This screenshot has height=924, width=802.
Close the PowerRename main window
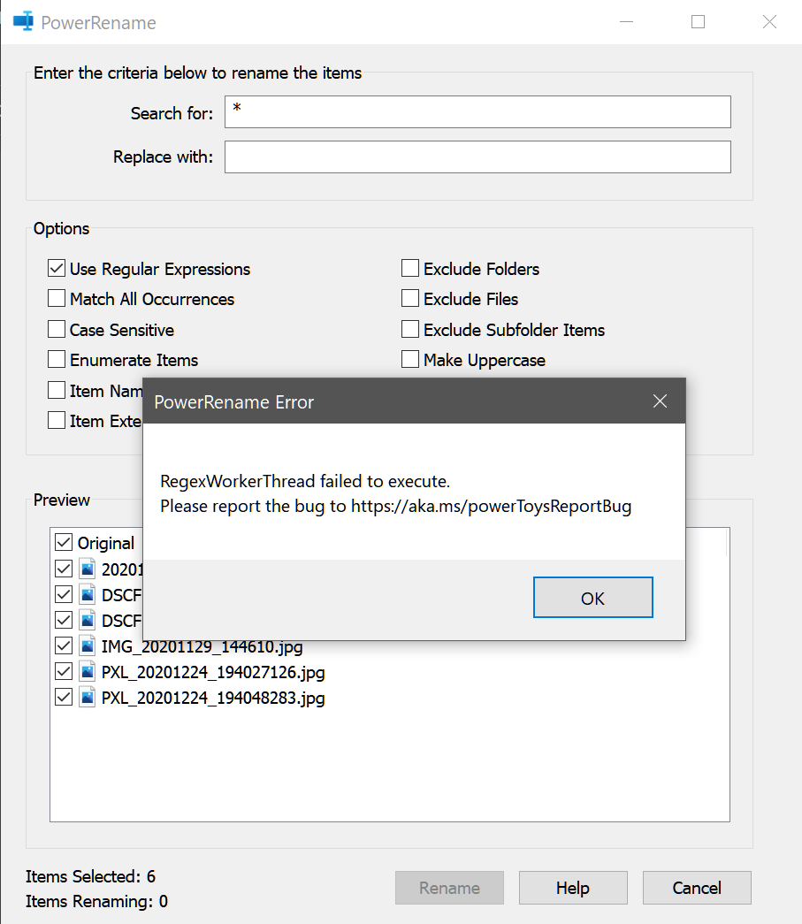pos(769,22)
